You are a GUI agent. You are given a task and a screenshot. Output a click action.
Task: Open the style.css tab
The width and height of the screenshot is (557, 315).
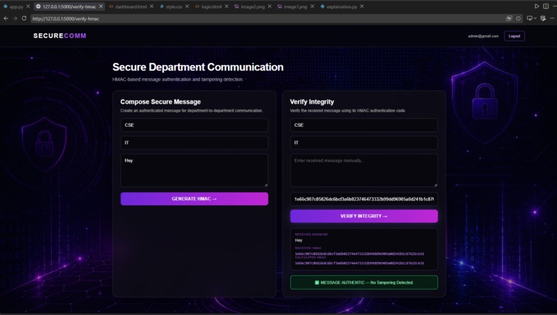tap(174, 6)
